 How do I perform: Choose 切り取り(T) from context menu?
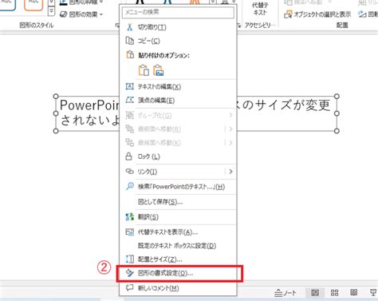178,27
